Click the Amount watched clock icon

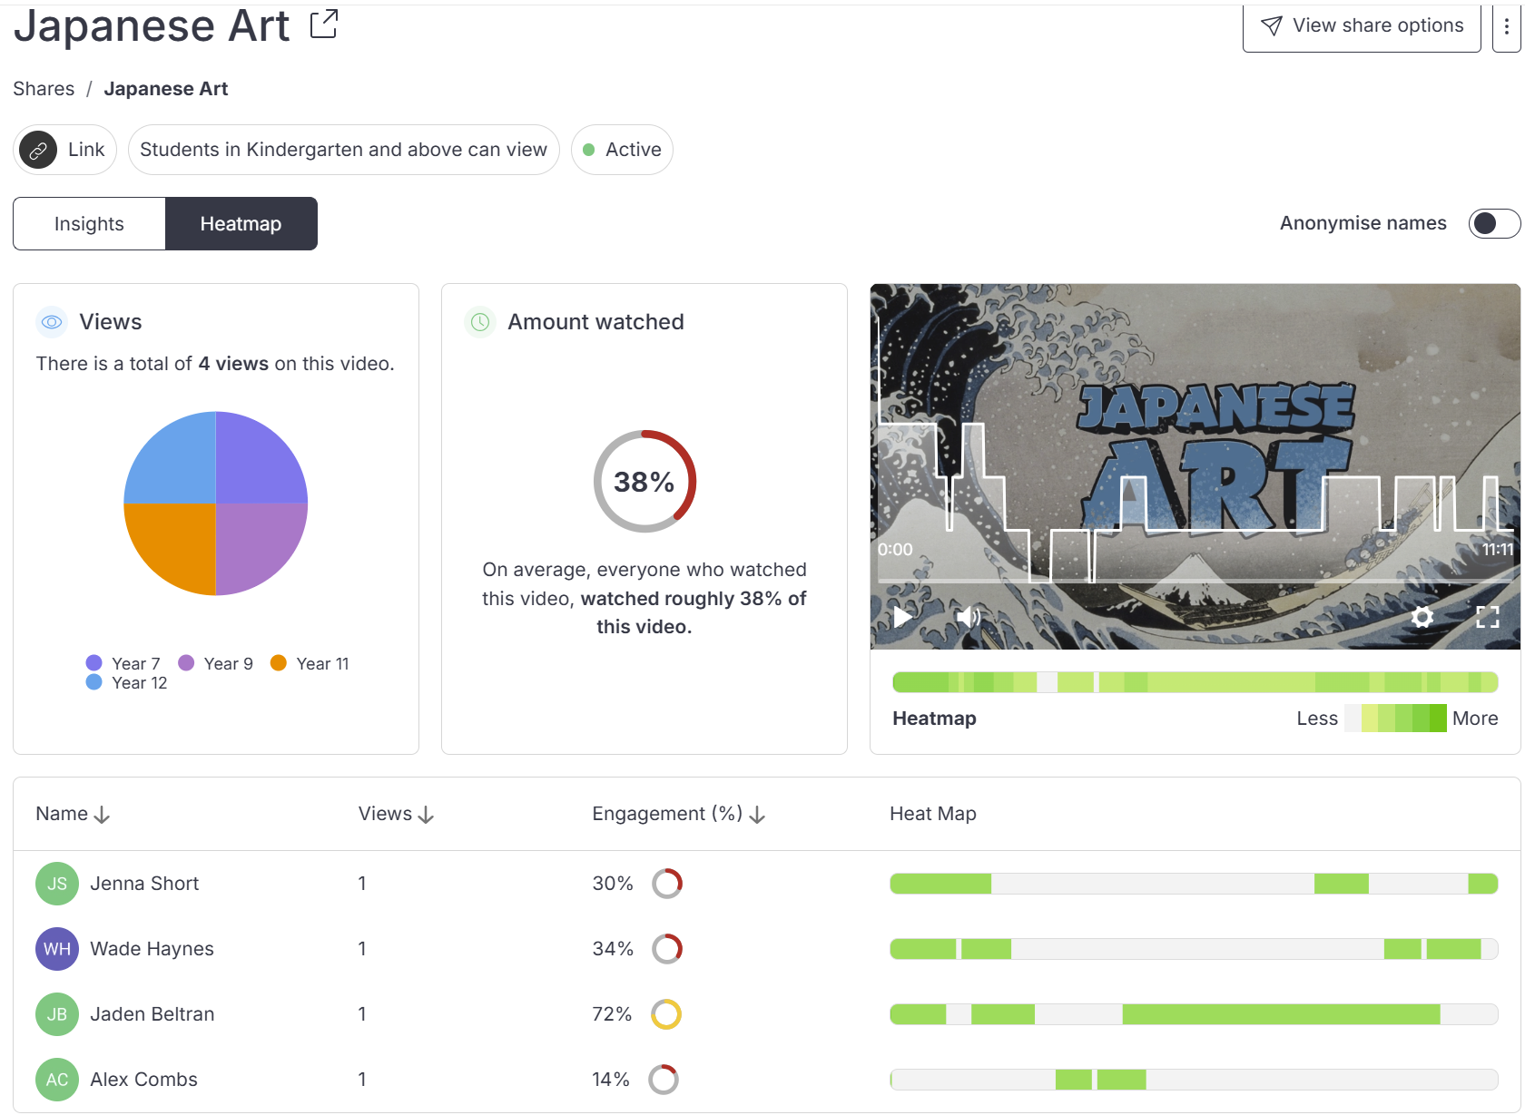coord(480,322)
